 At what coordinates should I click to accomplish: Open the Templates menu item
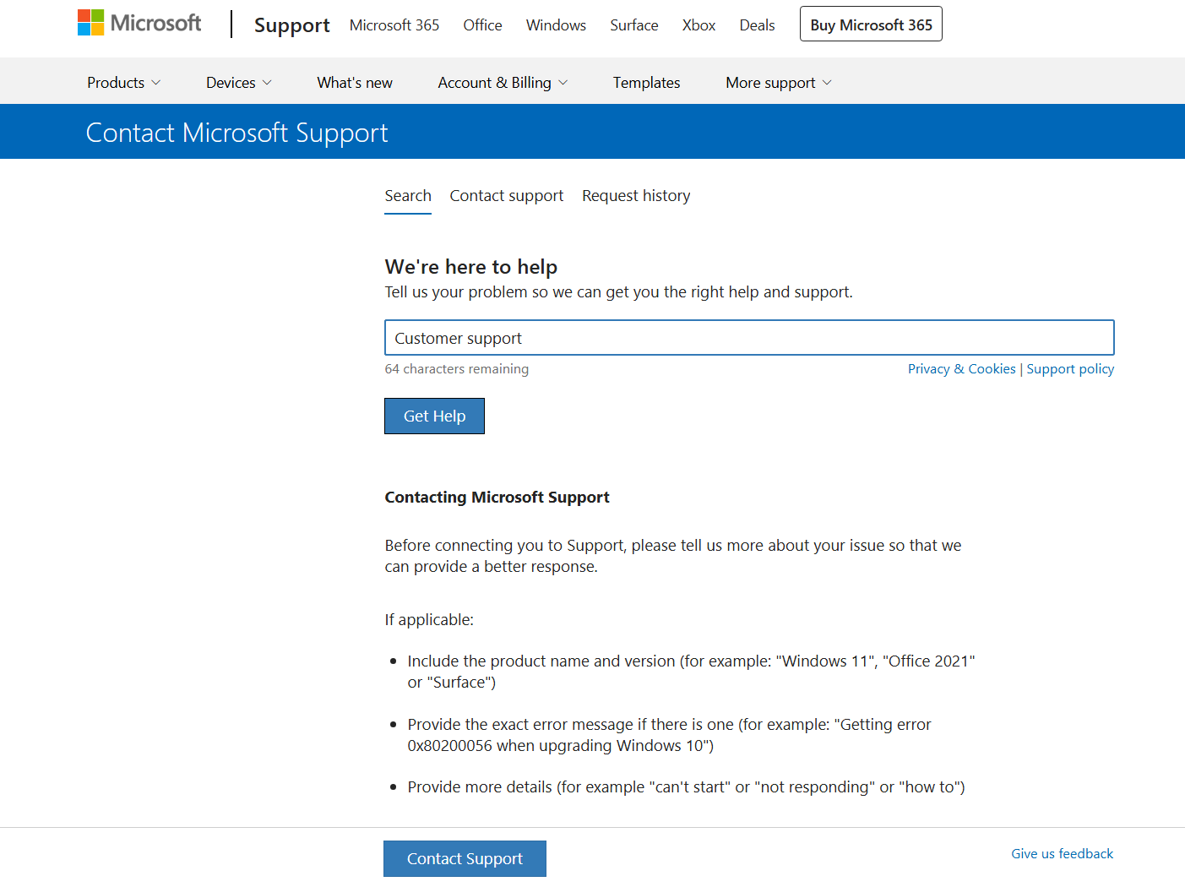coord(646,83)
